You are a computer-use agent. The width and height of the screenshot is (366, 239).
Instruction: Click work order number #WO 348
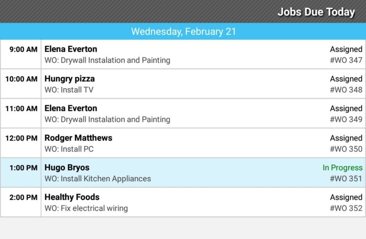[346, 90]
